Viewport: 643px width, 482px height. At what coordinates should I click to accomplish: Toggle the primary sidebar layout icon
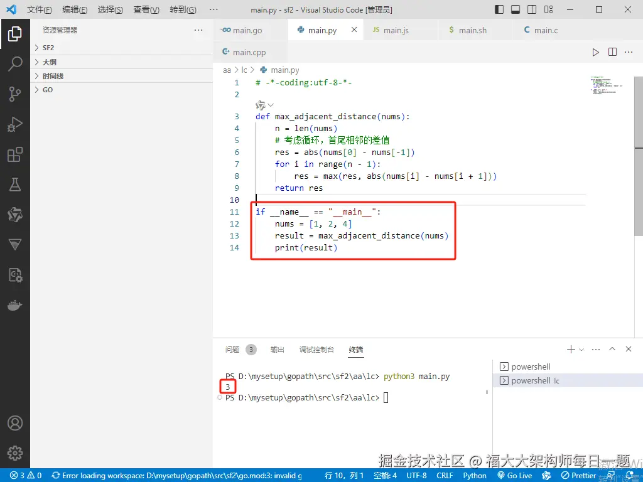pyautogui.click(x=499, y=9)
